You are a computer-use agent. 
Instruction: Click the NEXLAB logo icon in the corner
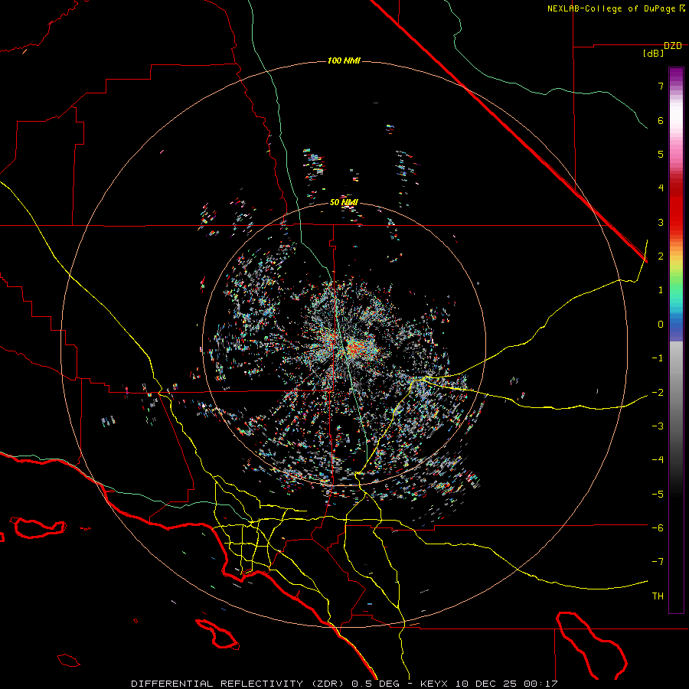(682, 8)
